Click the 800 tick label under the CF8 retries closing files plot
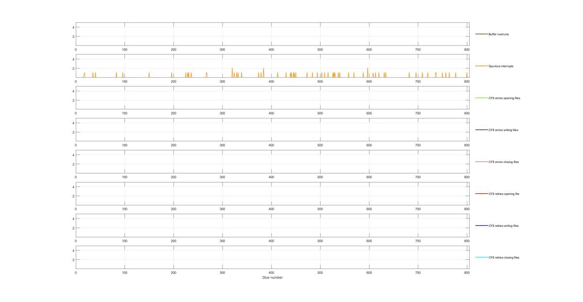Screen dimensions: 583x302 click(x=467, y=273)
